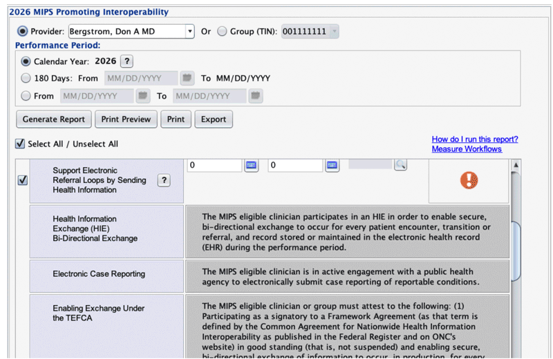Click the Export button
The height and width of the screenshot is (359, 553).
point(214,119)
